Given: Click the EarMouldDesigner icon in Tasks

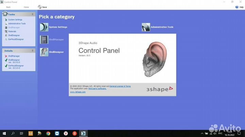Looking at the screenshot, I should click(x=6, y=39).
